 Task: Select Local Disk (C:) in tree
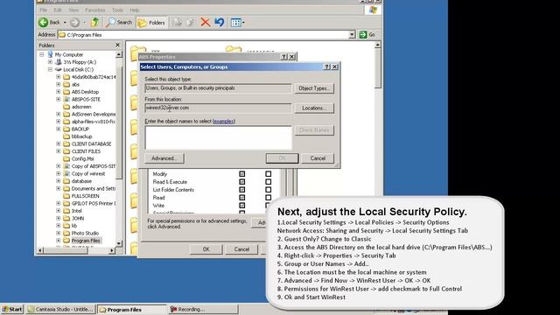[x=78, y=70]
